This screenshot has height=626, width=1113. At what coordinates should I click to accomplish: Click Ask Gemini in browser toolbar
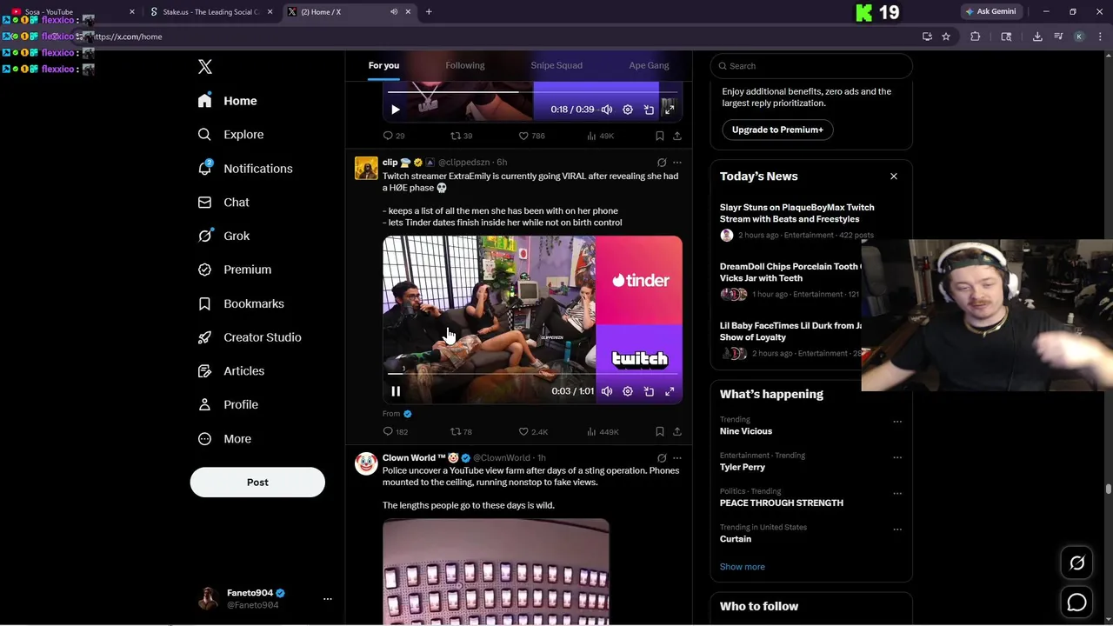(990, 12)
